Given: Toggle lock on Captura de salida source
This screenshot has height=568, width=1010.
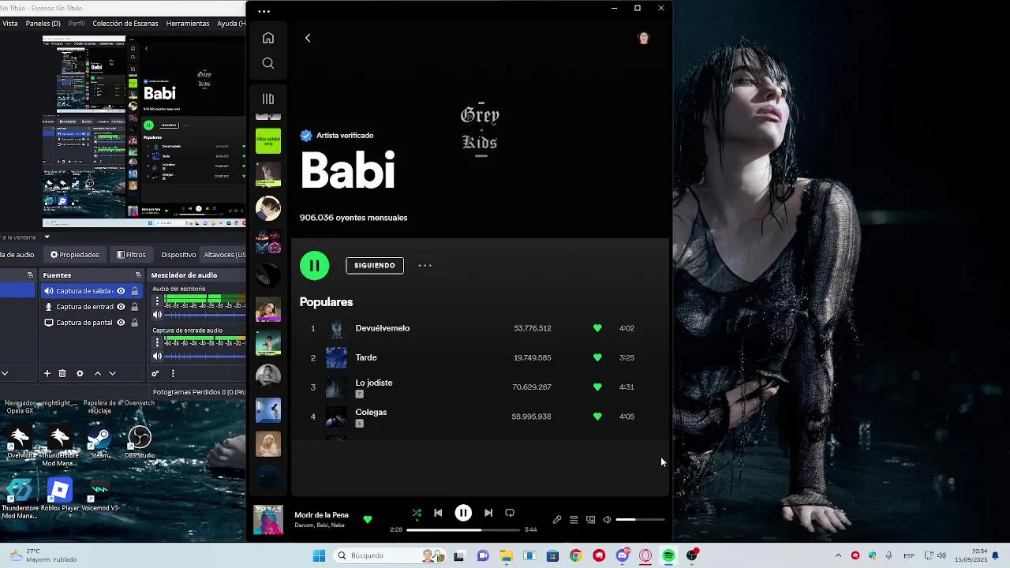Looking at the screenshot, I should coord(134,291).
